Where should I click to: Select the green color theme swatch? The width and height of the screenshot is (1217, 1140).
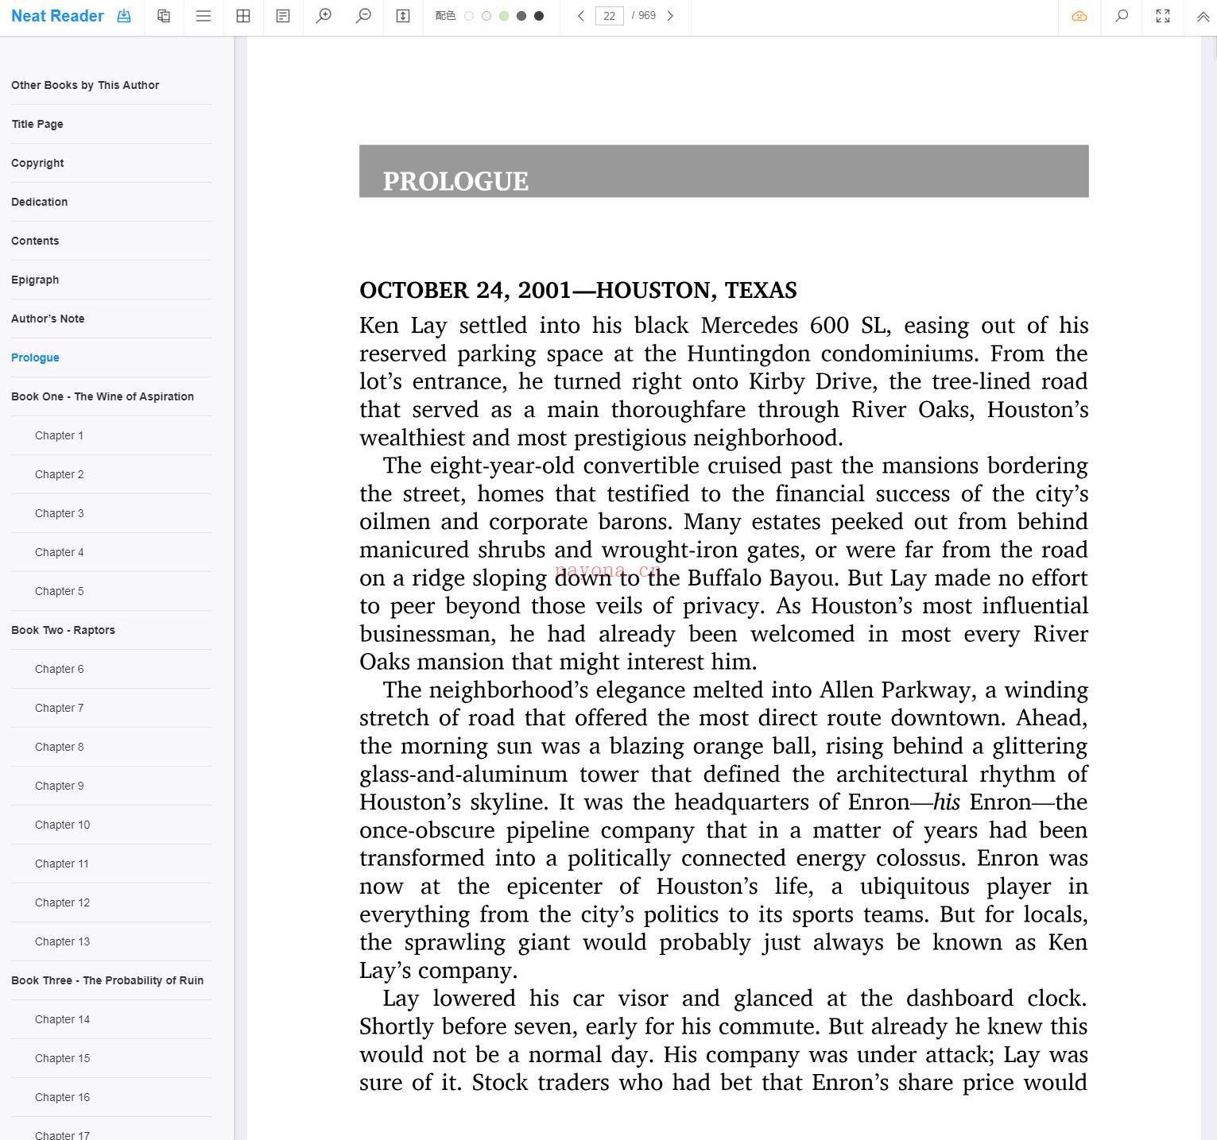pyautogui.click(x=504, y=16)
